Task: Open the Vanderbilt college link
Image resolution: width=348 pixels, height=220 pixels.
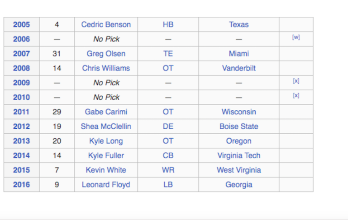Action: [239, 68]
